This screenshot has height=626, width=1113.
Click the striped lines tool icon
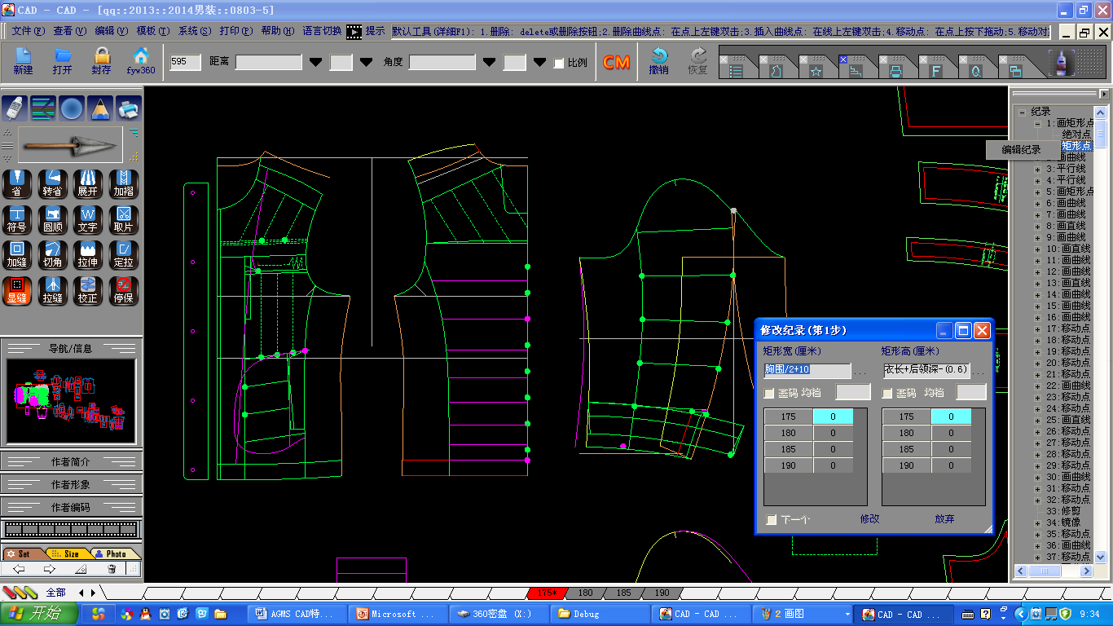(x=43, y=108)
